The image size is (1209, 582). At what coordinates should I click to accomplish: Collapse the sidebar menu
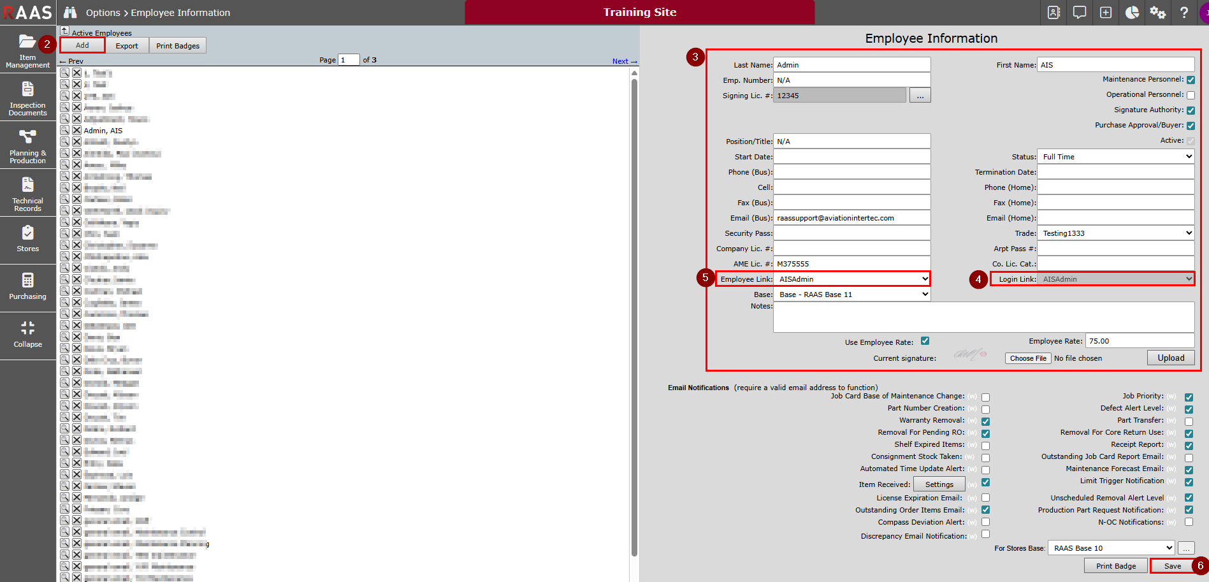point(27,335)
